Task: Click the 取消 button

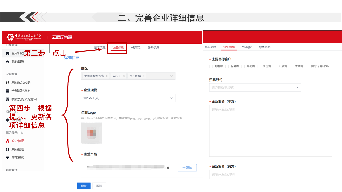Action: pos(99,186)
